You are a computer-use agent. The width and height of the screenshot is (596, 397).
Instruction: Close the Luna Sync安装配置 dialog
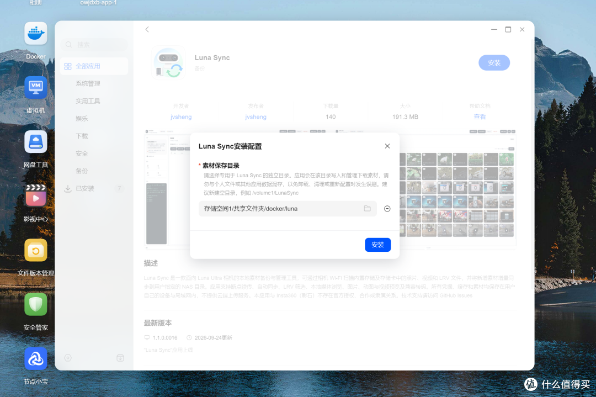coord(387,146)
